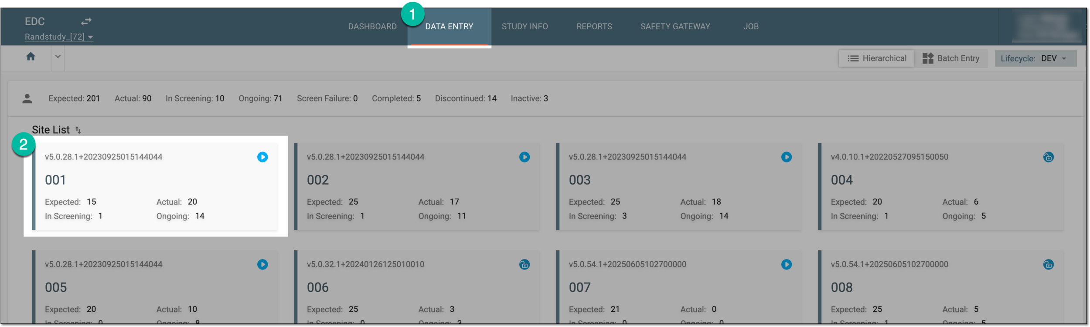1090x327 pixels.
Task: Select site number 008
Action: point(841,287)
